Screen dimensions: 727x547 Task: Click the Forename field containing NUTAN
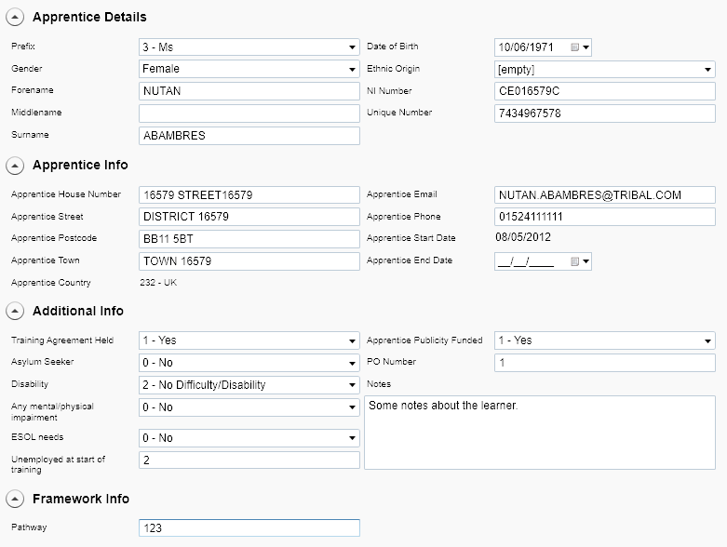point(249,91)
